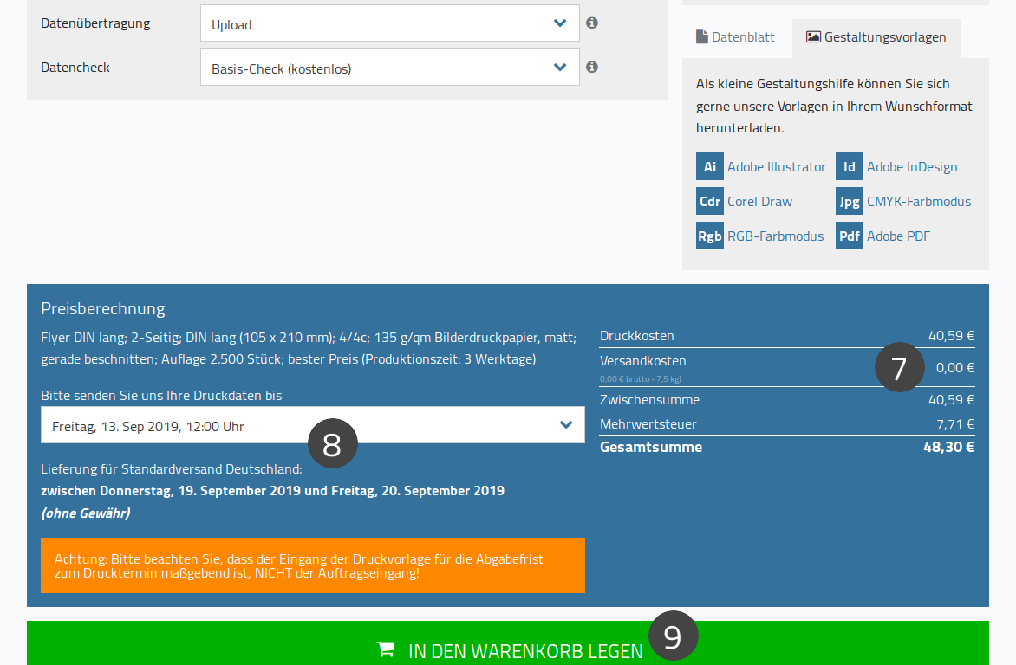The image size is (1016, 665).
Task: Click the info icon beside Datenübertragung
Action: coord(591,23)
